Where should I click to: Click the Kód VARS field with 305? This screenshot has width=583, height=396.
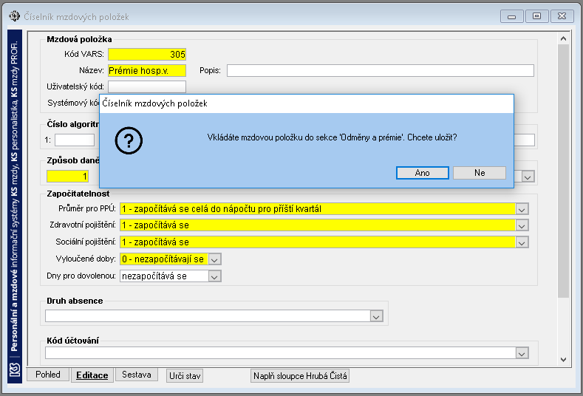pos(147,54)
